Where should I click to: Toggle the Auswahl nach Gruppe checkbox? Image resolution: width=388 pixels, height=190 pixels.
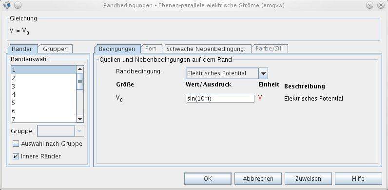point(16,144)
